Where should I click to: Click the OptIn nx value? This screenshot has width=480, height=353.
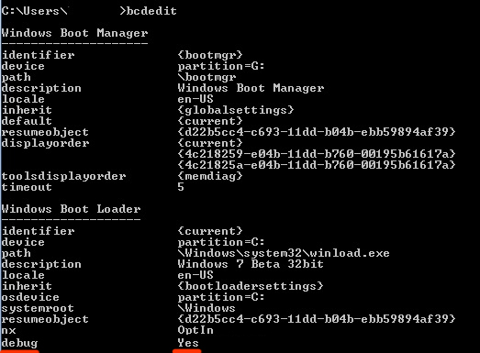(195, 330)
